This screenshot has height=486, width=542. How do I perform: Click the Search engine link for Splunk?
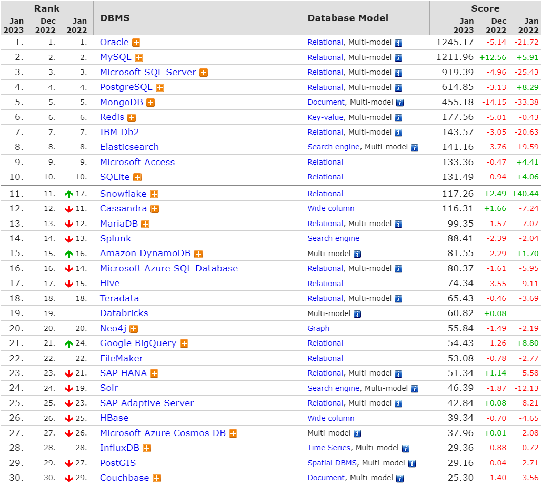(334, 238)
